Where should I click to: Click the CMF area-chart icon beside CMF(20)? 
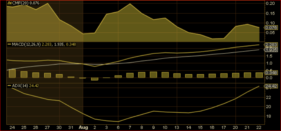pyautogui.click(x=10, y=3)
